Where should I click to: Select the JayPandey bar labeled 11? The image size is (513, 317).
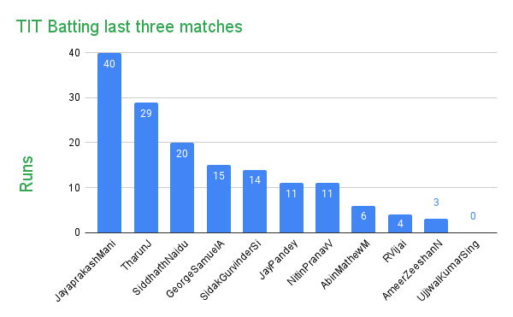click(292, 208)
